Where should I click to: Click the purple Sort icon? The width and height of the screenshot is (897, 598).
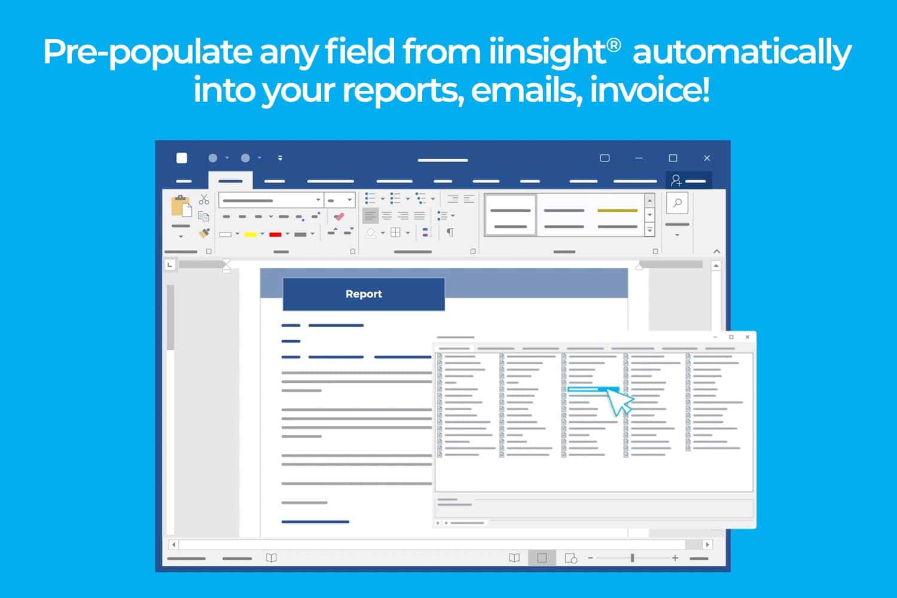(x=426, y=233)
